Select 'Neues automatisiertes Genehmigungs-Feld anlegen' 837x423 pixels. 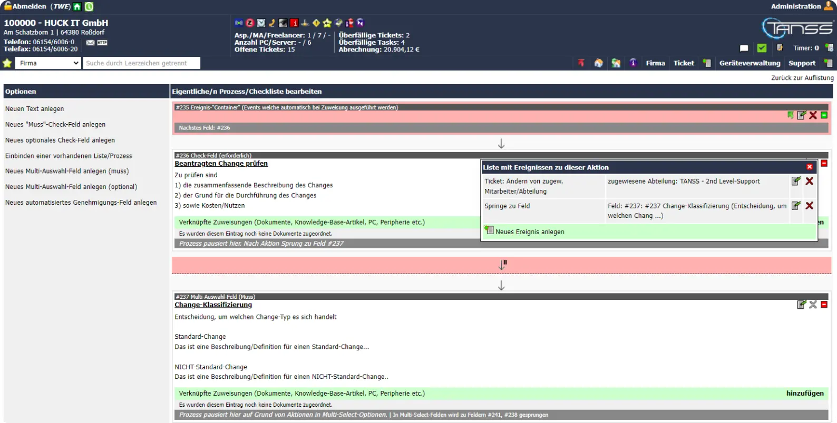(x=81, y=203)
